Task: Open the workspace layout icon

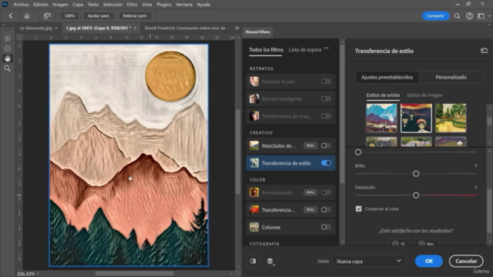Action: tap(481, 16)
